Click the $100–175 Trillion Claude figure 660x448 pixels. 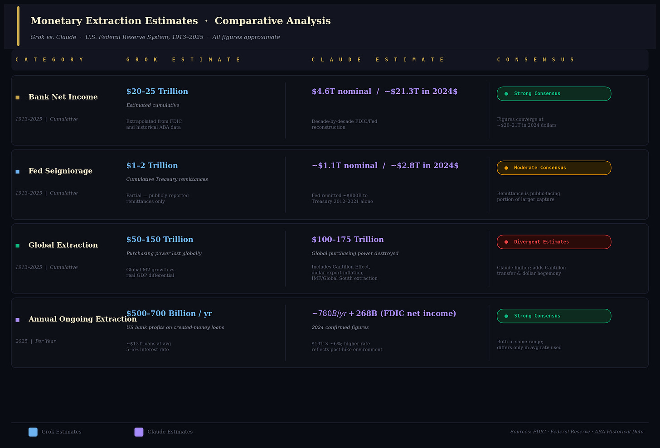pyautogui.click(x=348, y=240)
